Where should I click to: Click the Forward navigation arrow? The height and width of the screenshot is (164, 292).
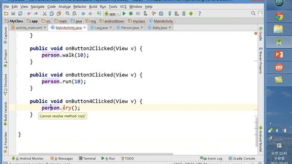point(90,14)
